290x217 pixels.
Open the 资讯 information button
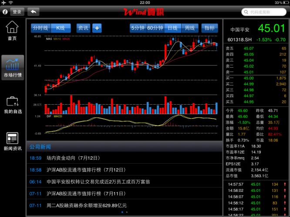(x=83, y=28)
